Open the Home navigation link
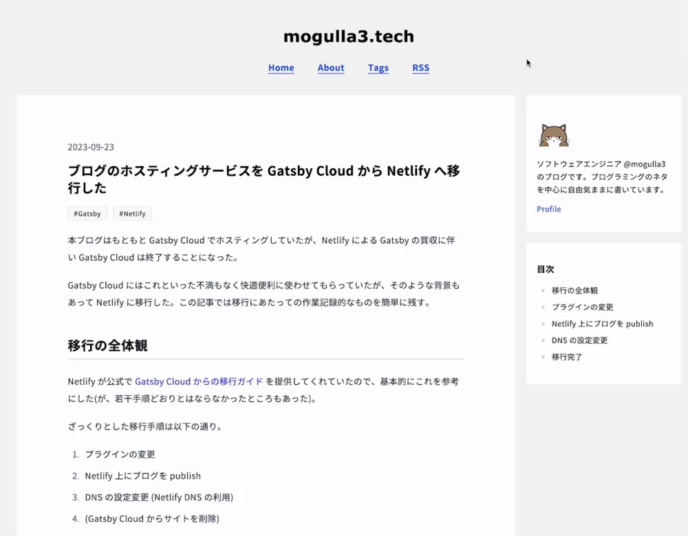This screenshot has width=688, height=536. (281, 68)
